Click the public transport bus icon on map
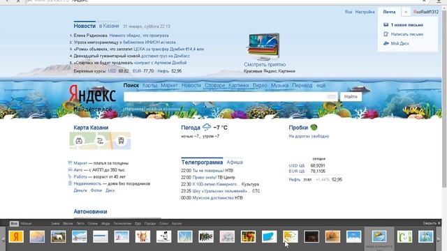This screenshot has height=251, width=447. coord(121,141)
